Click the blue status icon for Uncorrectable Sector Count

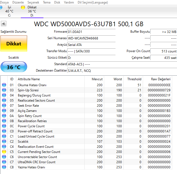click(x=4, y=157)
